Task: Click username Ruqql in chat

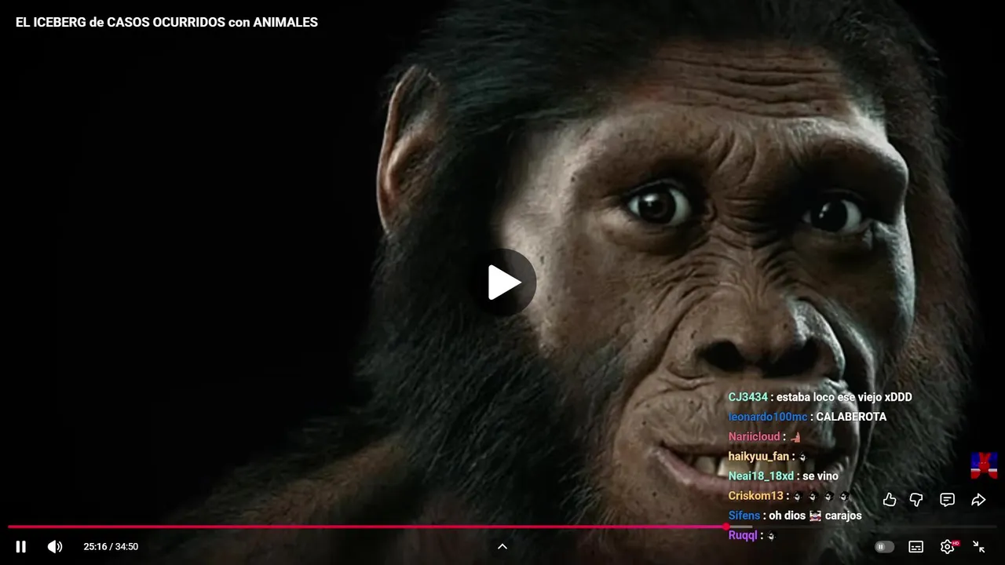Action: tap(742, 535)
